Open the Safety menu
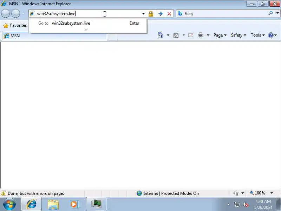Viewport: 281px width, 211px height. tap(238, 35)
